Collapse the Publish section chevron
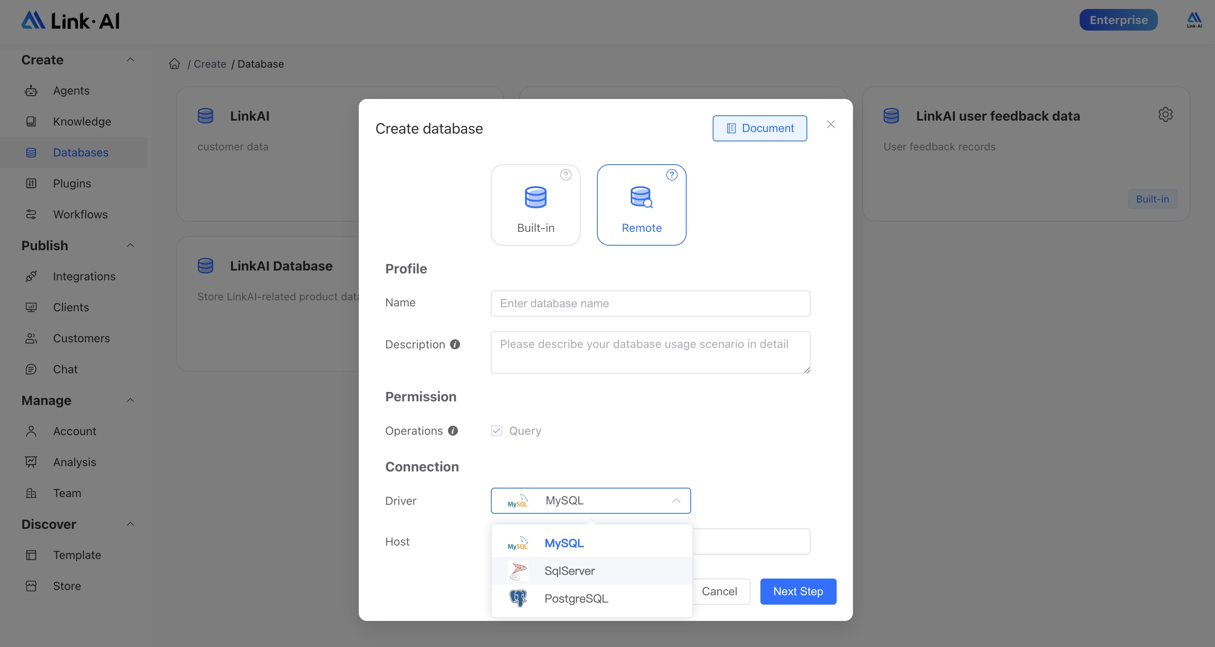Viewport: 1215px width, 647px height. click(130, 246)
